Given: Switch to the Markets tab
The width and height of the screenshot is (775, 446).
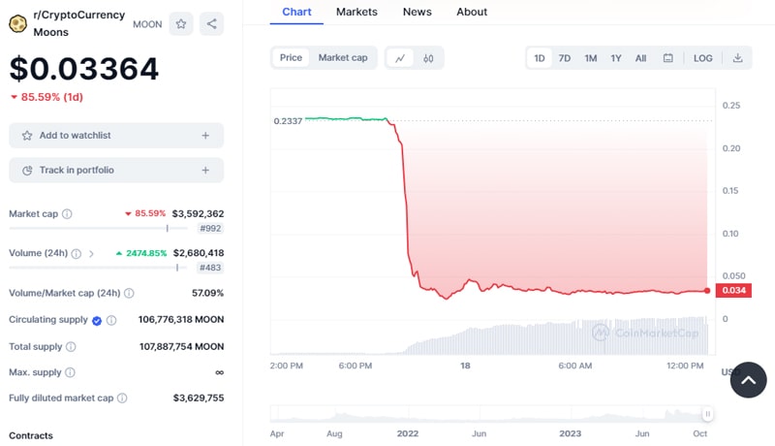Looking at the screenshot, I should (356, 12).
